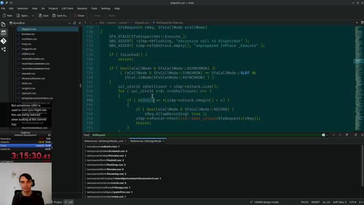Open the File menu
364x205 pixels.
coord(3,9)
